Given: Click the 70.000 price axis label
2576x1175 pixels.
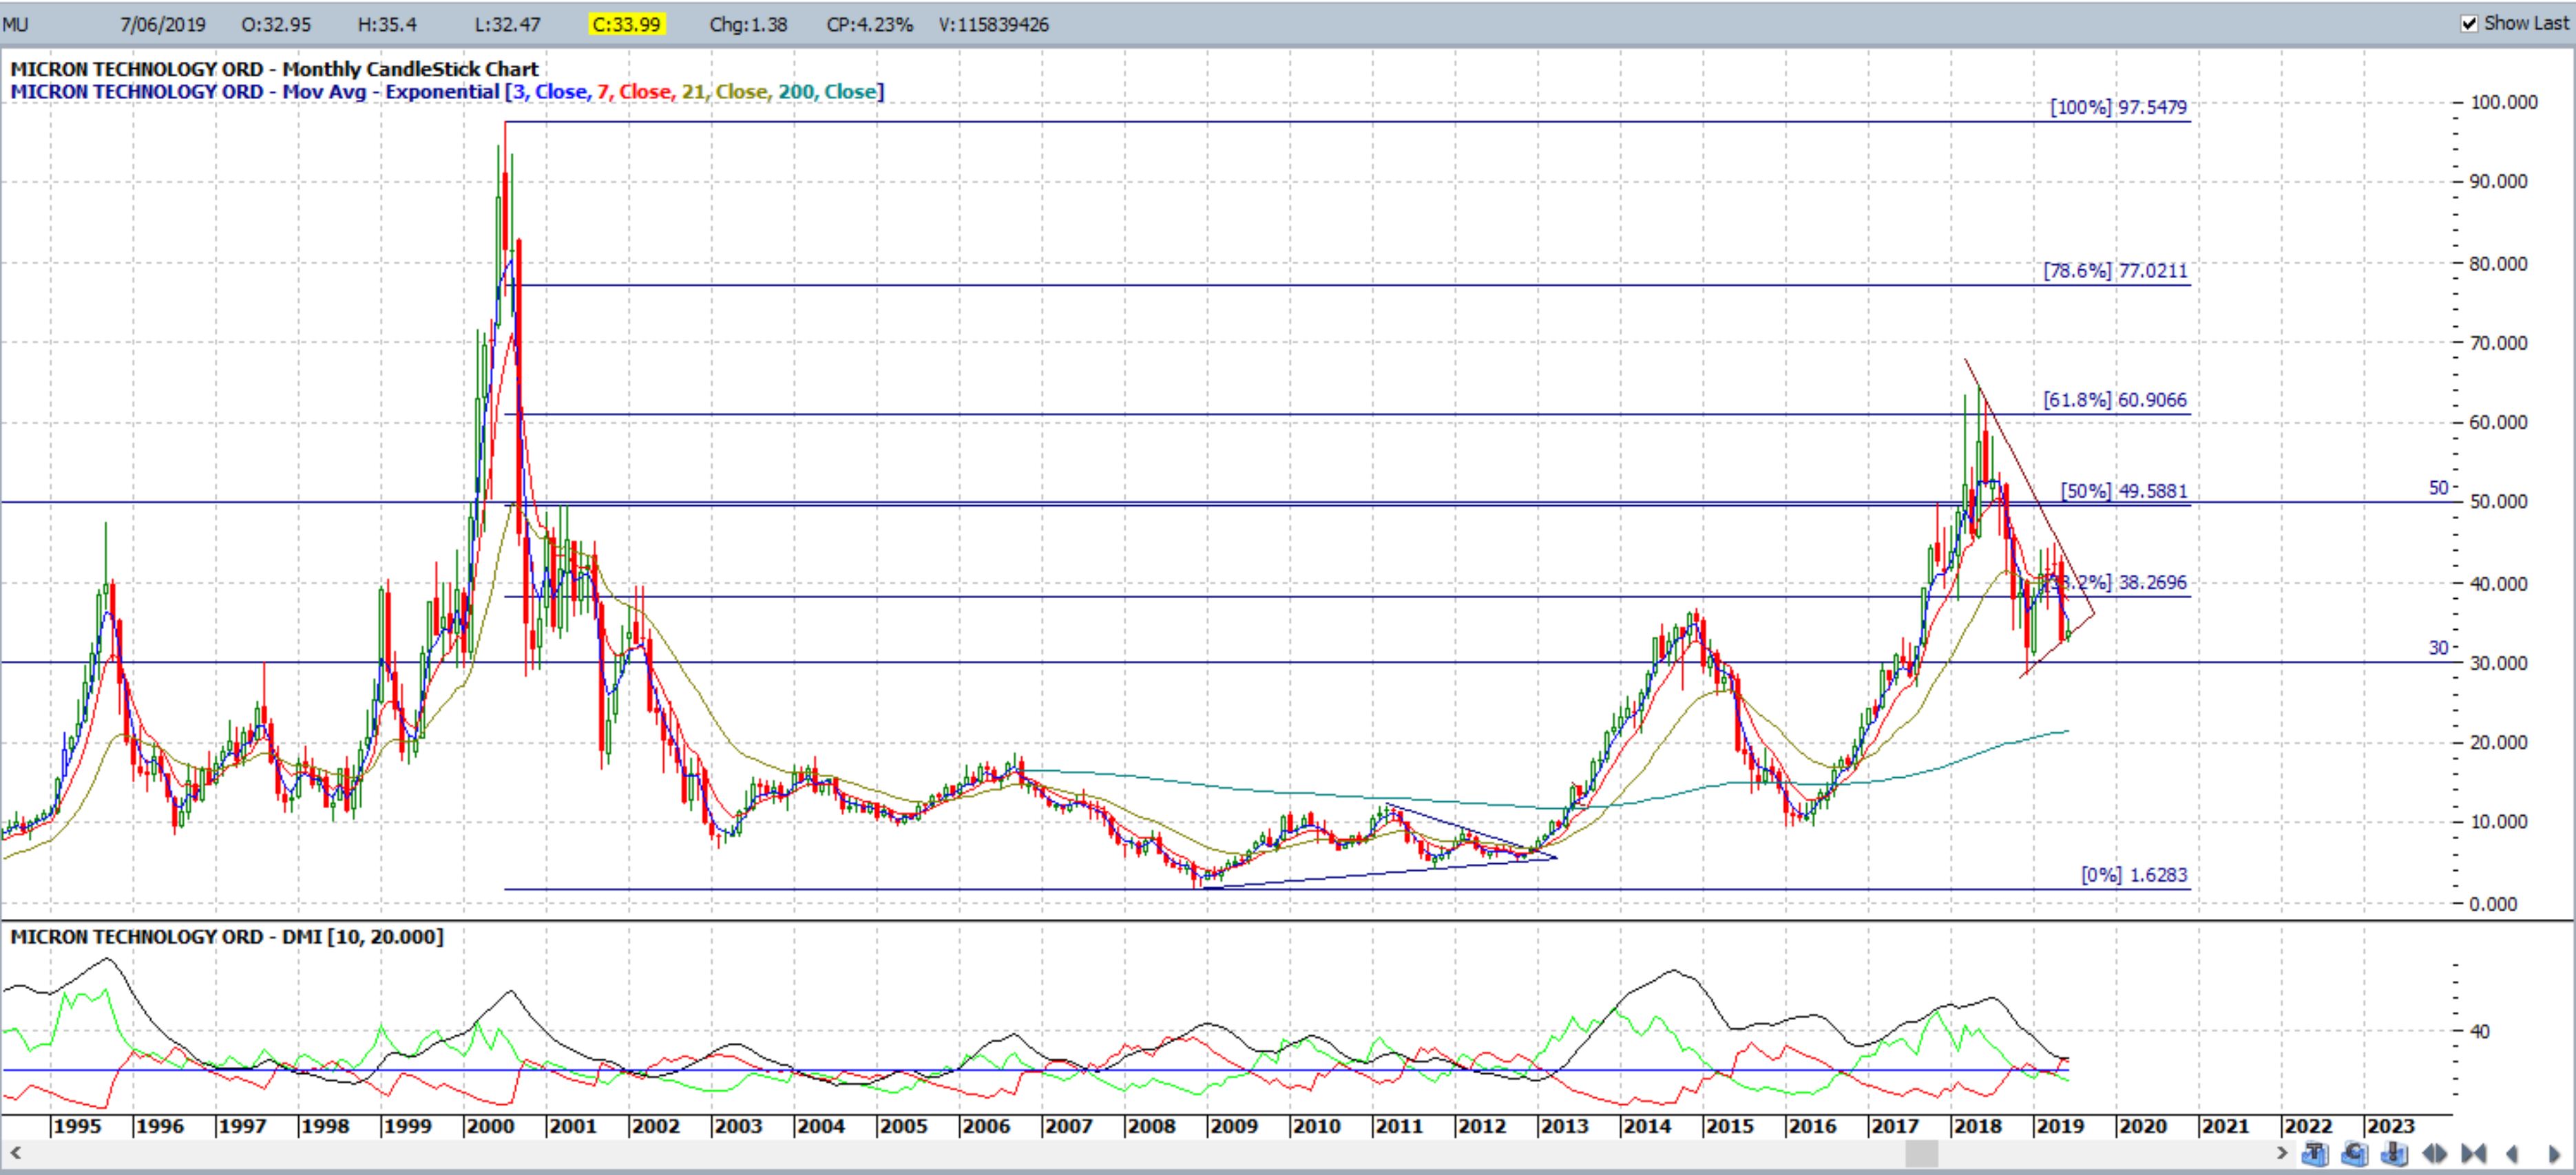Looking at the screenshot, I should pos(2499,343).
